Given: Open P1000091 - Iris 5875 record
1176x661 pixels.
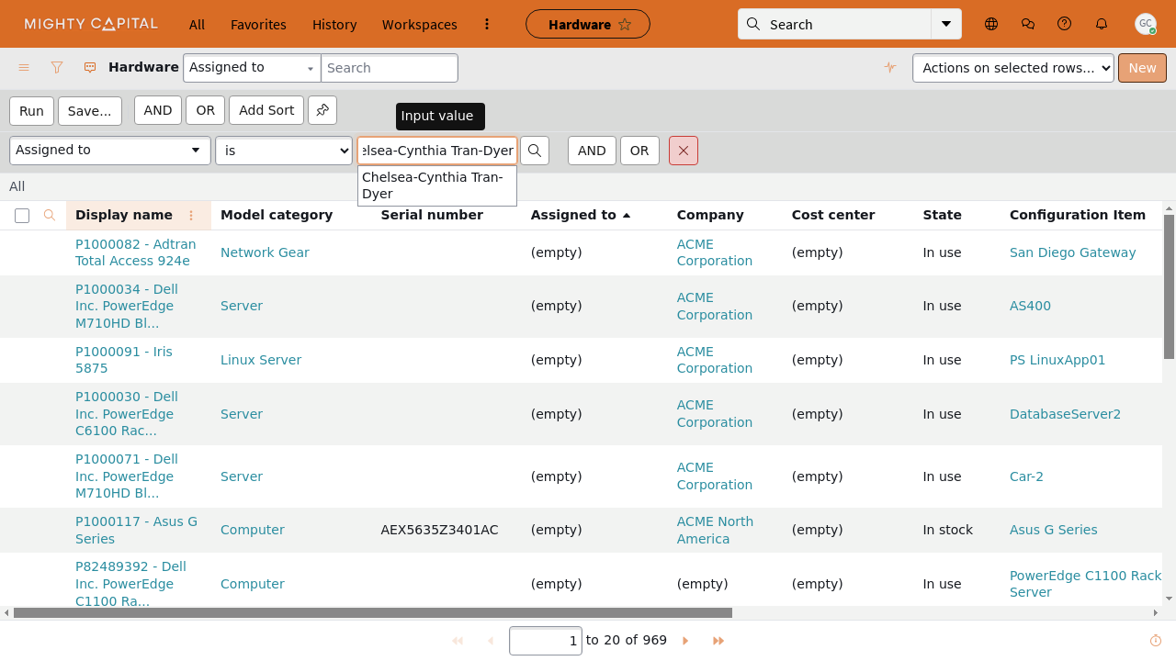Looking at the screenshot, I should [124, 360].
